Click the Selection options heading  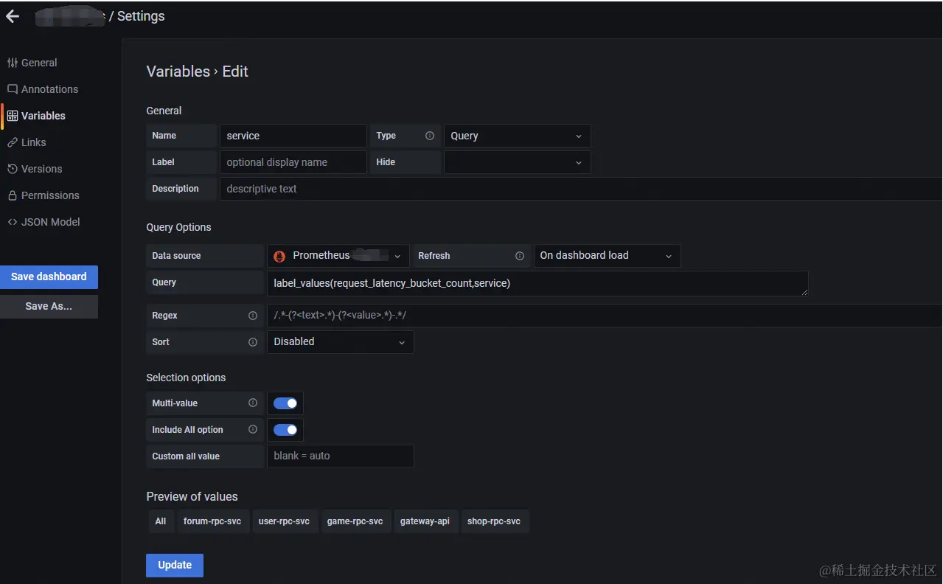click(186, 378)
